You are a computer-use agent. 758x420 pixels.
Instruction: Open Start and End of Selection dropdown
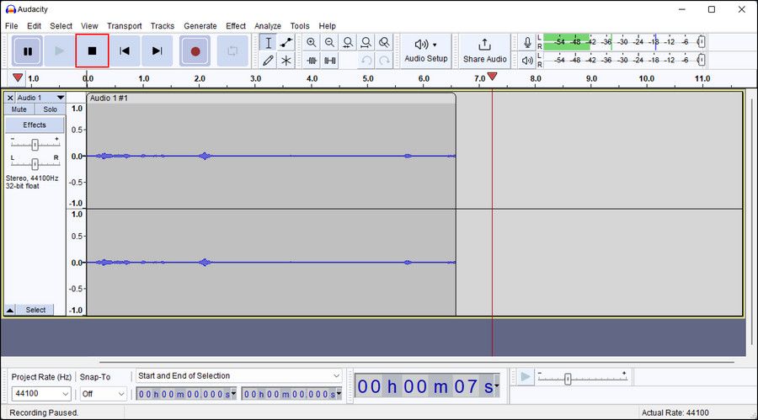239,376
